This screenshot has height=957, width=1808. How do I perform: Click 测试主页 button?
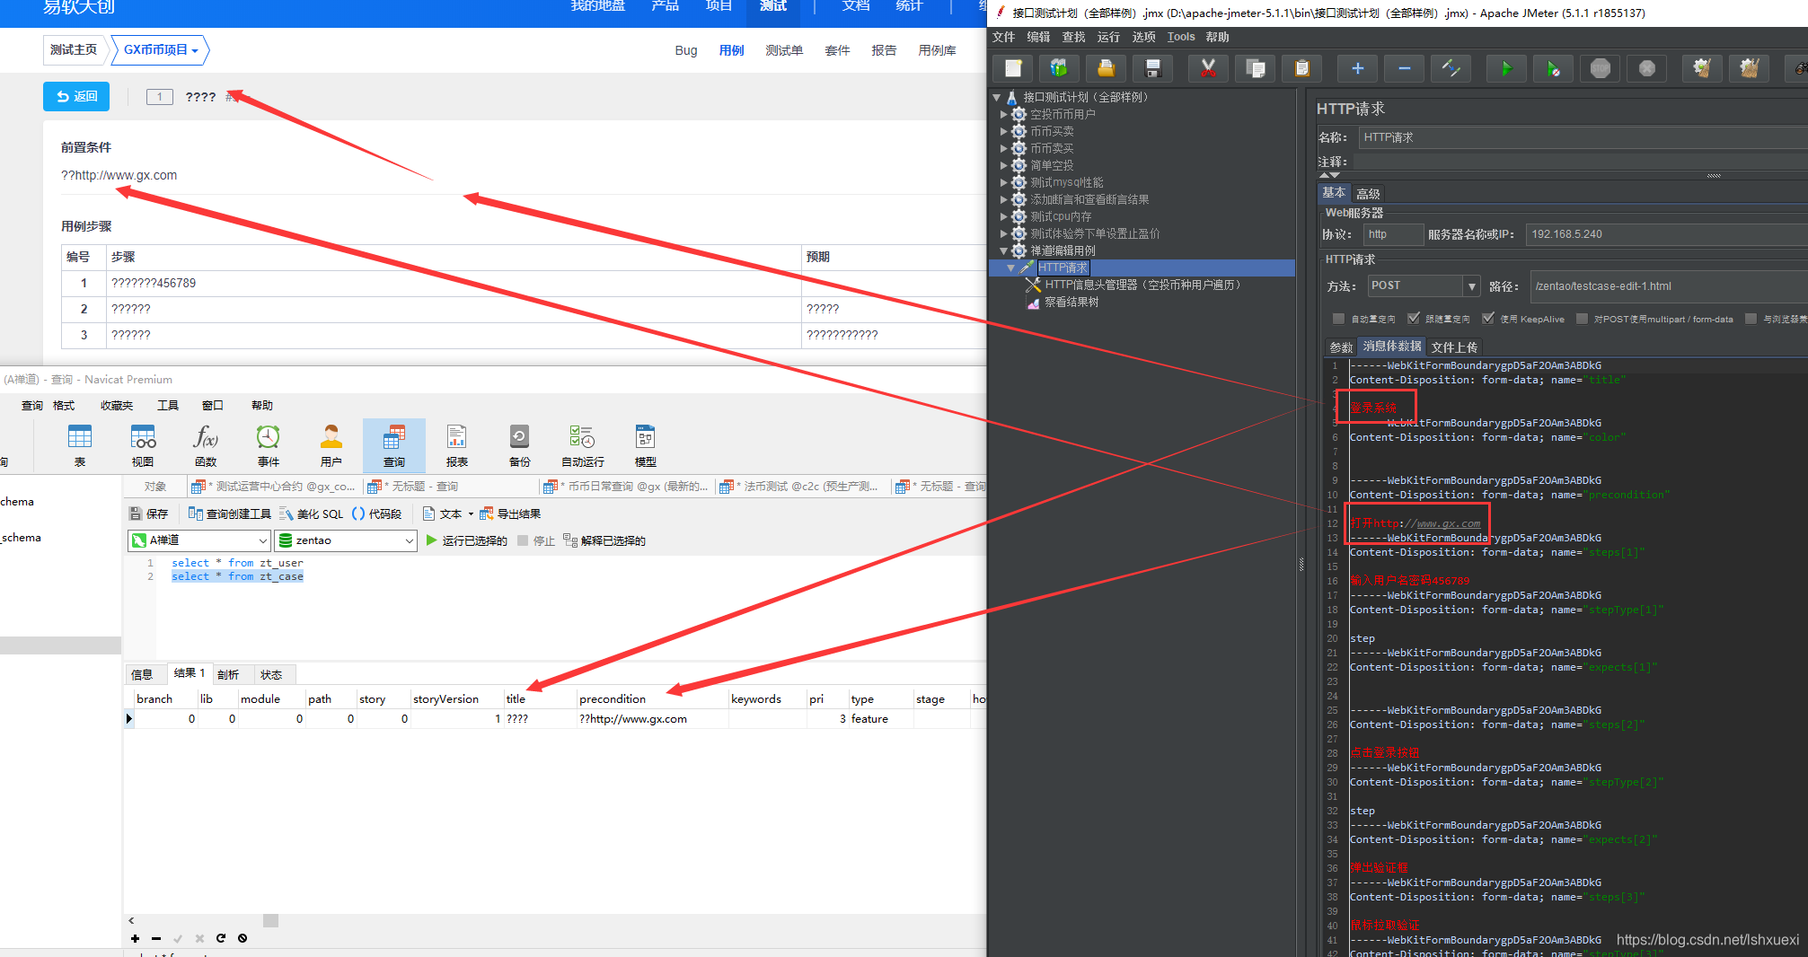point(74,50)
